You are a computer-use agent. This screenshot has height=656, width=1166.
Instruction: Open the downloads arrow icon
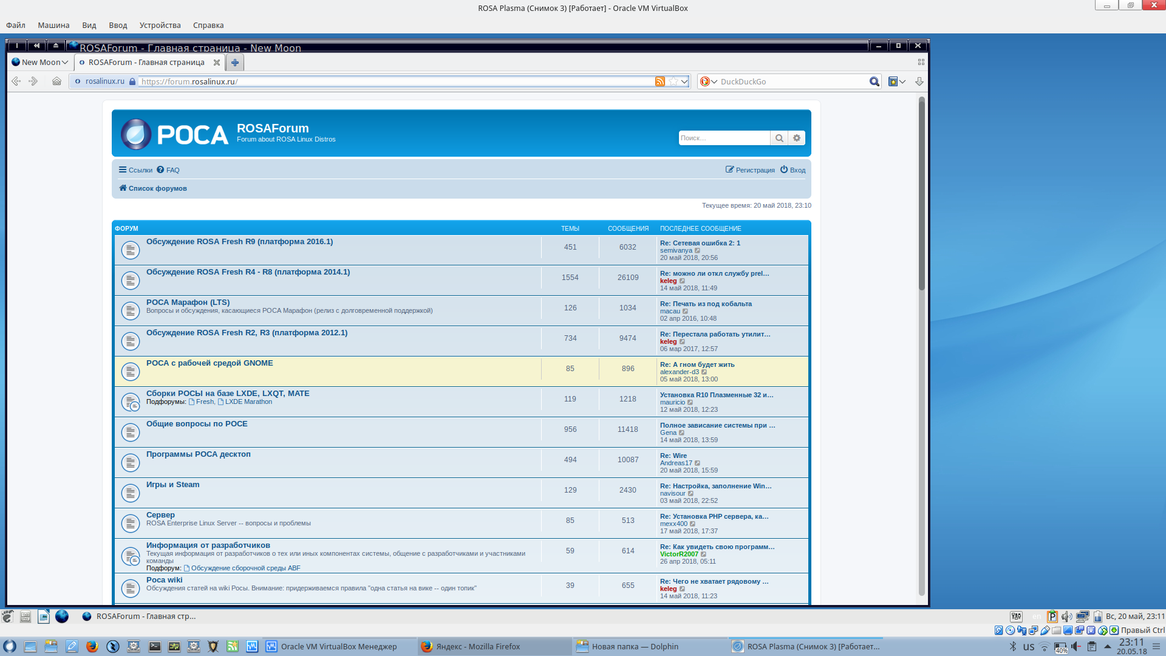click(x=919, y=81)
